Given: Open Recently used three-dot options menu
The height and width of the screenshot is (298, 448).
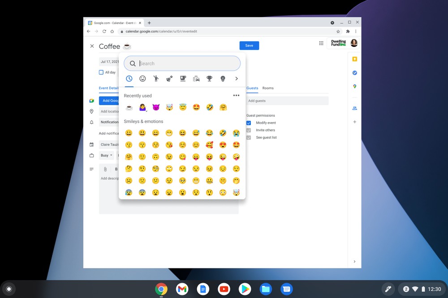Looking at the screenshot, I should [x=236, y=95].
